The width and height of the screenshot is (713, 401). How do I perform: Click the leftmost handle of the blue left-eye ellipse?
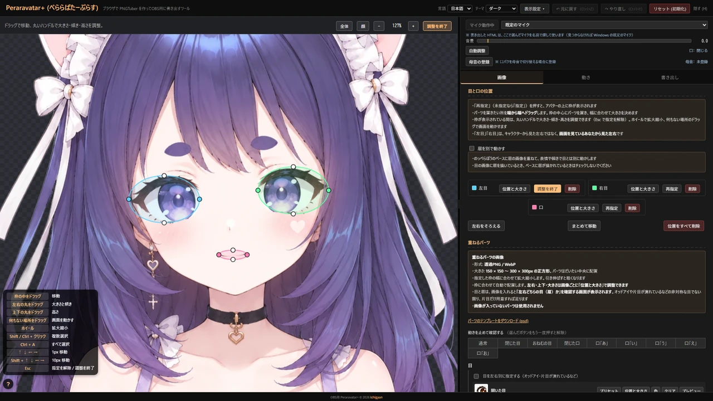pos(129,199)
